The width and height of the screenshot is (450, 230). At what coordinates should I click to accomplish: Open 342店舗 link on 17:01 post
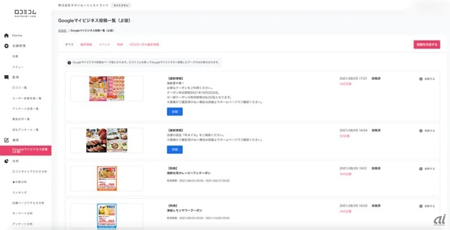coord(345,84)
